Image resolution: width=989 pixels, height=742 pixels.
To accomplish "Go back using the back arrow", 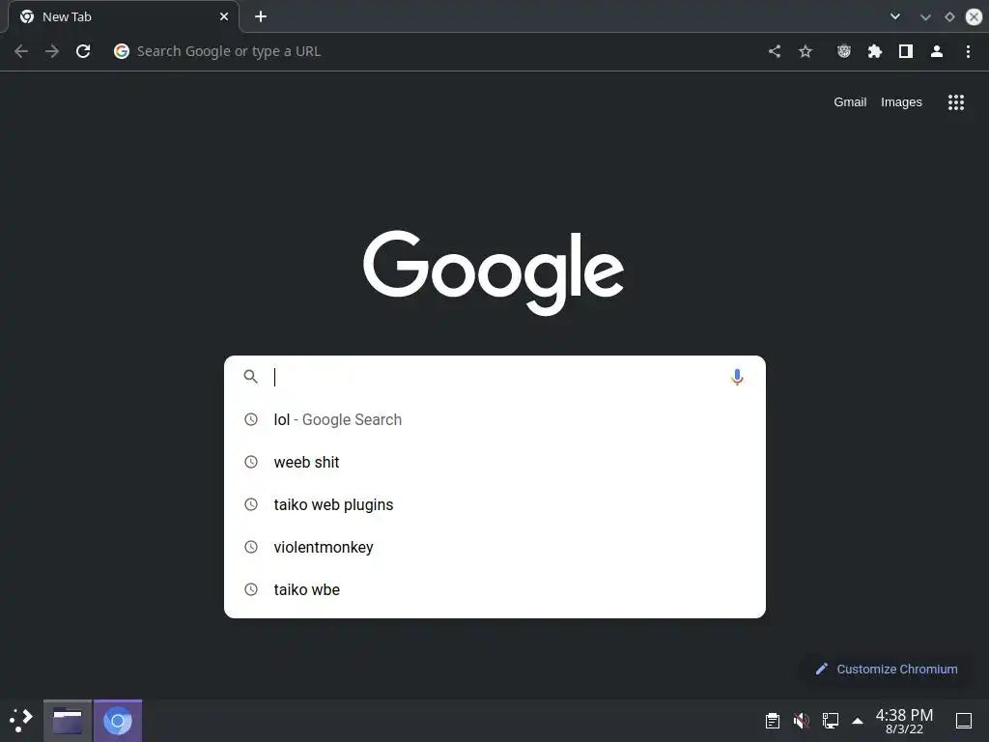I will [21, 51].
